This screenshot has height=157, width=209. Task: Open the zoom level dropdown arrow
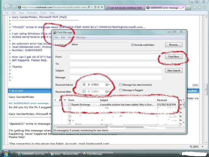(202, 147)
